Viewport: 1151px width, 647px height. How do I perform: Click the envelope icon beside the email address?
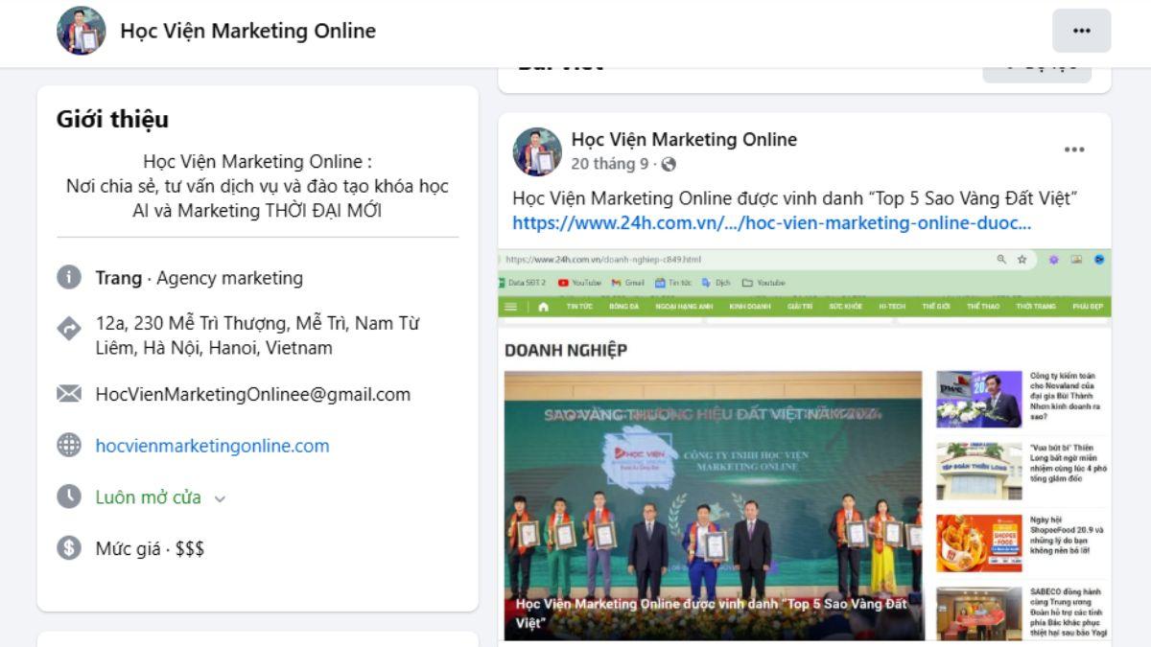(x=69, y=394)
